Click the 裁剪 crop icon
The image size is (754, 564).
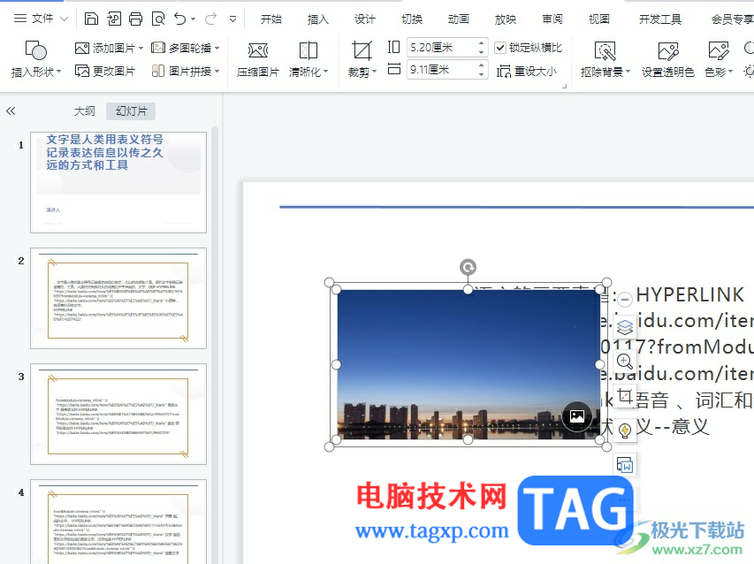pyautogui.click(x=362, y=51)
